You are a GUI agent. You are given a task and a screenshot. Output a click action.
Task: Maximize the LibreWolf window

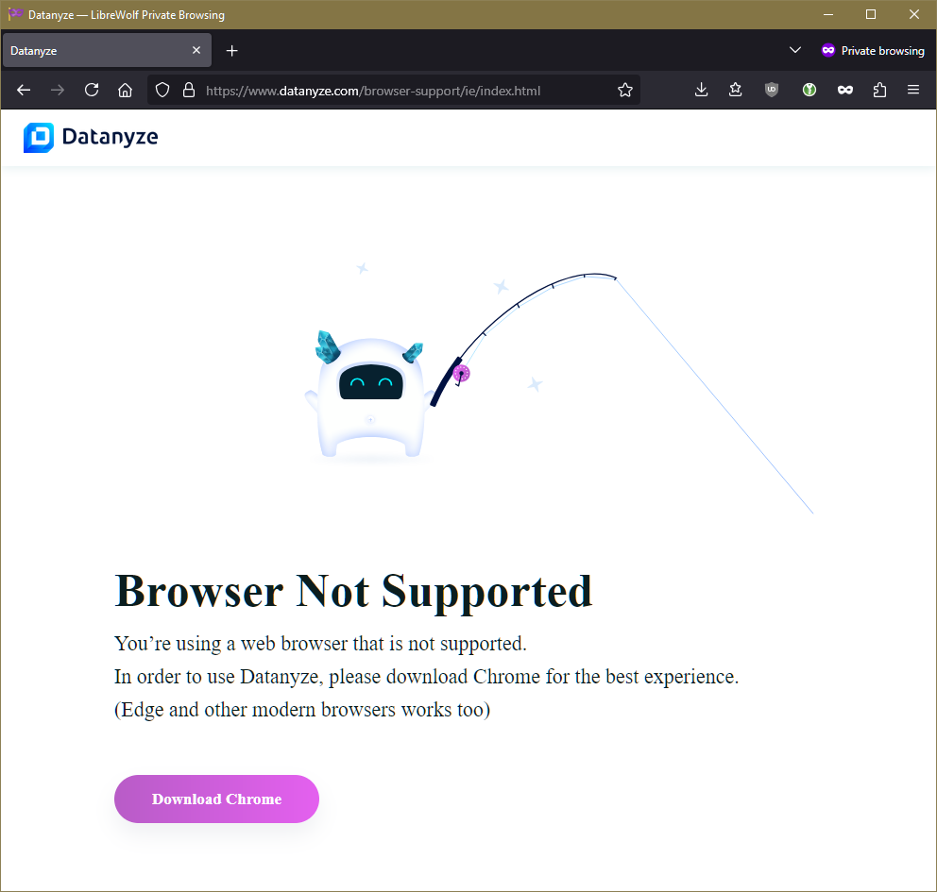coord(871,14)
